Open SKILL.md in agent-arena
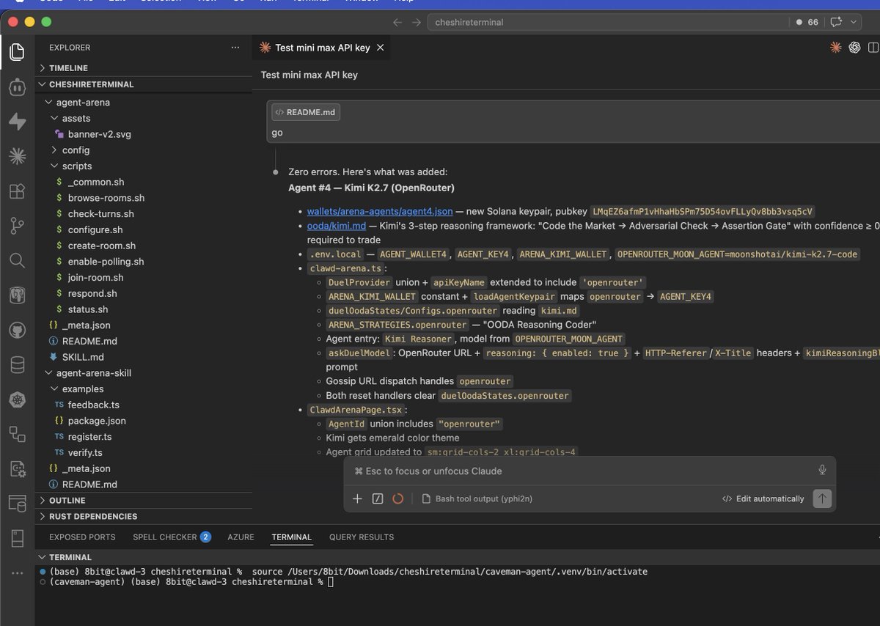Image resolution: width=880 pixels, height=626 pixels. click(x=83, y=357)
